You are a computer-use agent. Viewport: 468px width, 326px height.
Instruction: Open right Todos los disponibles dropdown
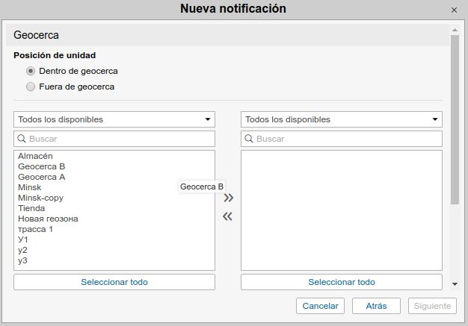(x=341, y=119)
